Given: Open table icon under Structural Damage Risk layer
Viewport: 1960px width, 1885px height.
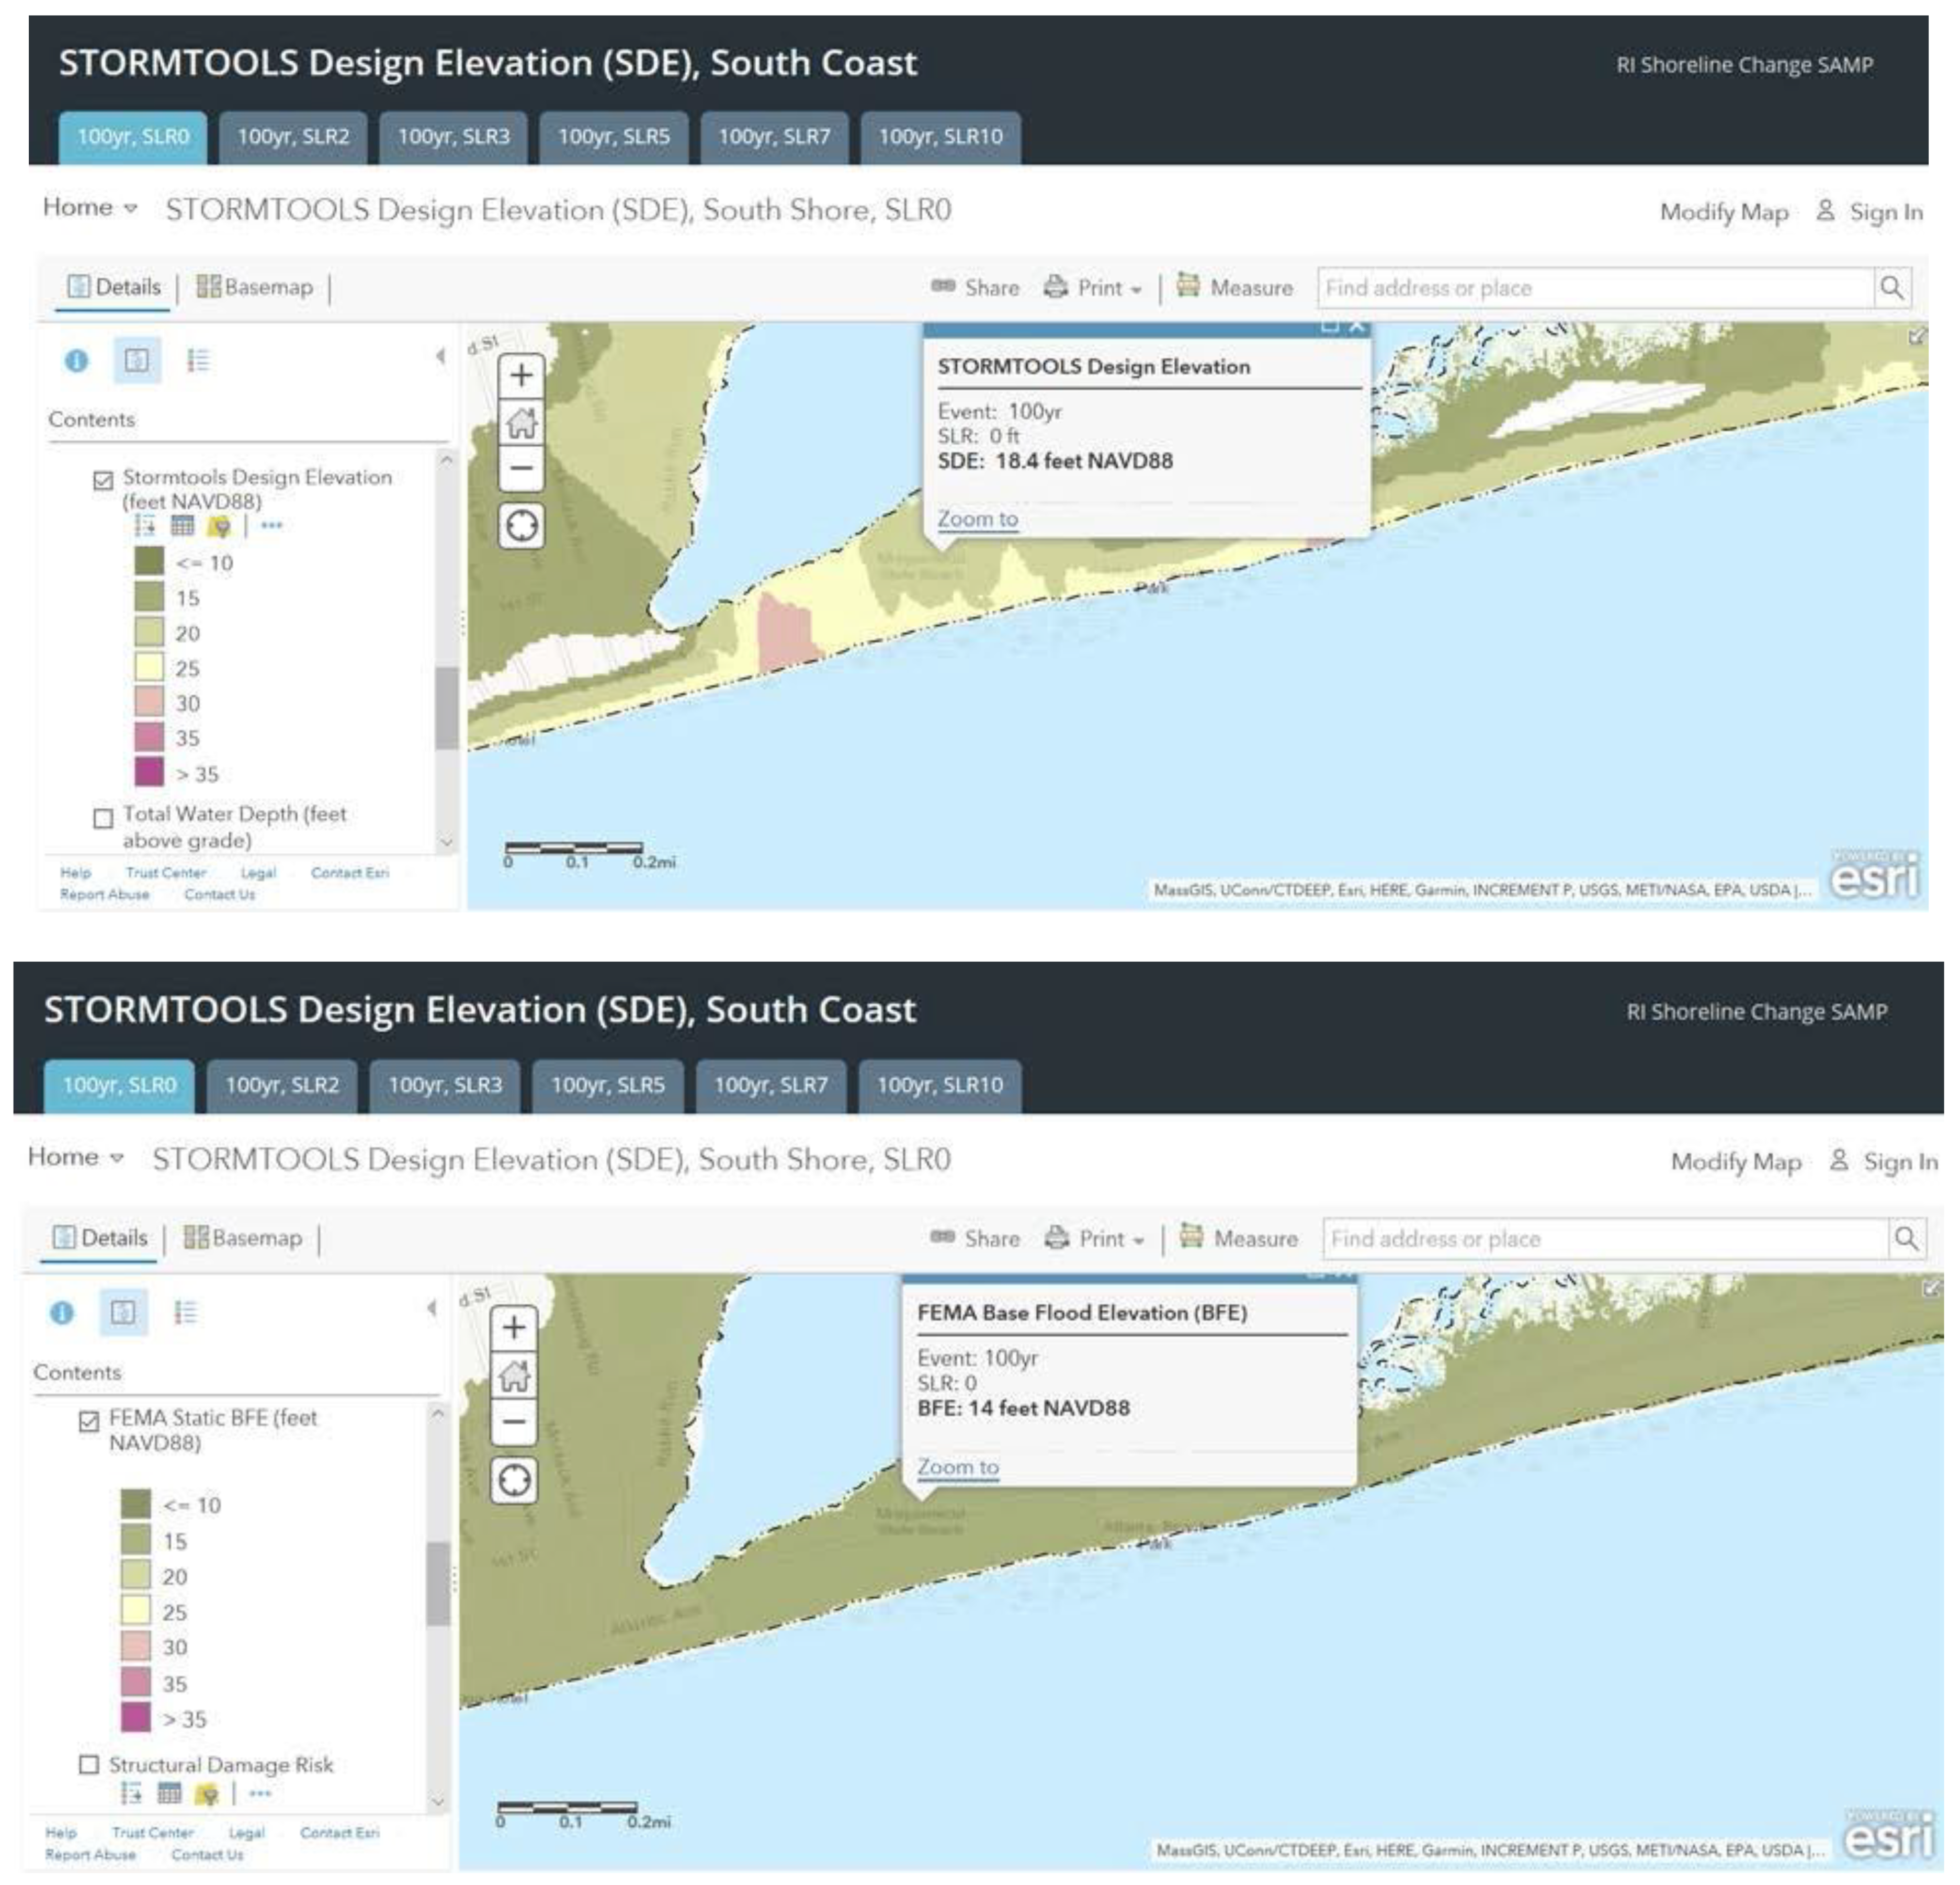Looking at the screenshot, I should point(169,1793).
